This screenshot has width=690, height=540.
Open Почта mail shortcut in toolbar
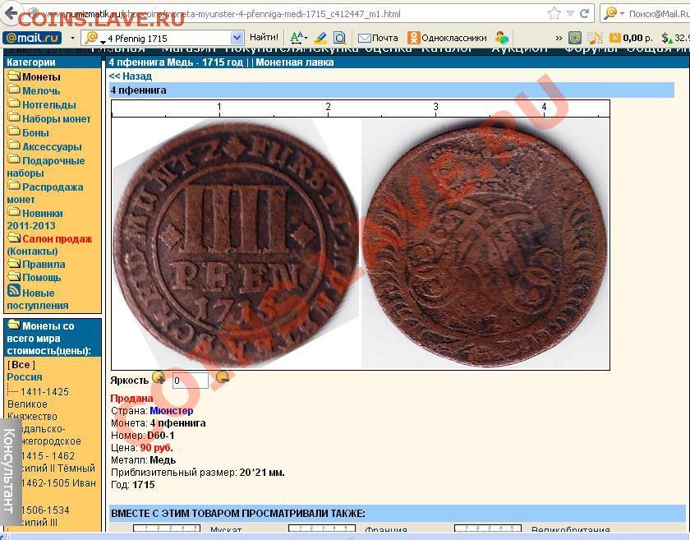click(378, 39)
